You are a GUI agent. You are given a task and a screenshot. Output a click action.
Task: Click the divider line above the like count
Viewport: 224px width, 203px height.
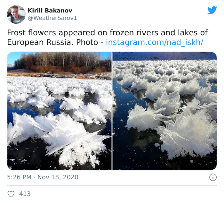[112, 186]
